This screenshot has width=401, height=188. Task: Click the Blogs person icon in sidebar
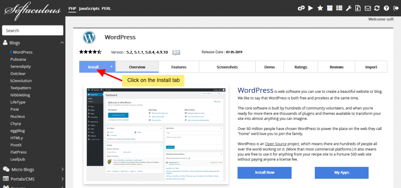(x=5, y=43)
